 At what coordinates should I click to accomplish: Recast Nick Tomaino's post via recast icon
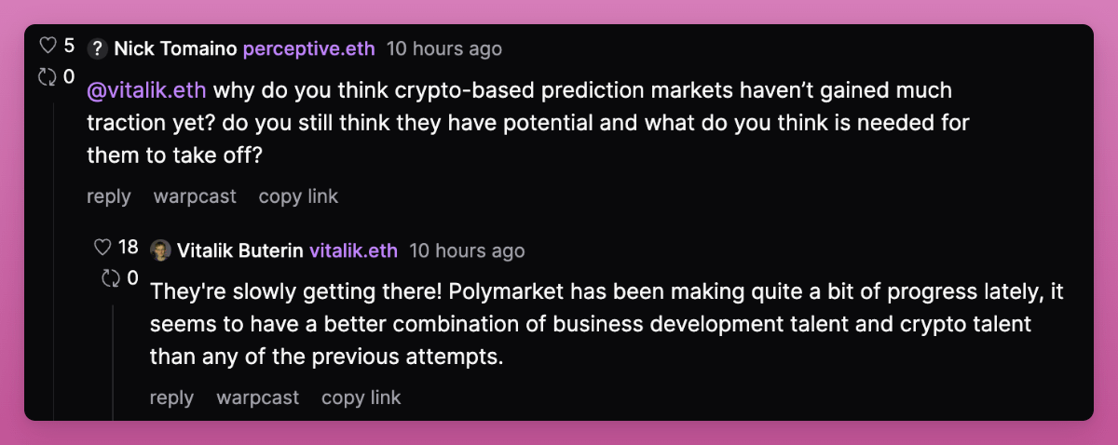click(48, 76)
